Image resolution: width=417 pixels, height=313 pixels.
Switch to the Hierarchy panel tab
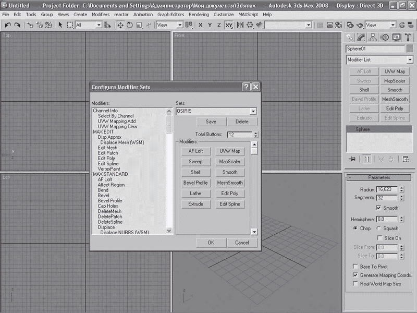tap(373, 37)
